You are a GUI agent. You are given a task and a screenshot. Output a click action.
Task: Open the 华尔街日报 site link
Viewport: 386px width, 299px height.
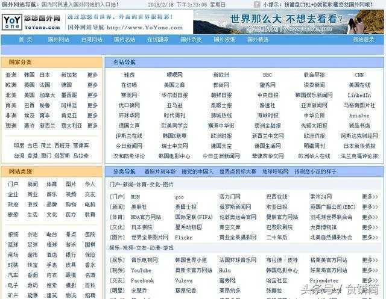click(174, 95)
